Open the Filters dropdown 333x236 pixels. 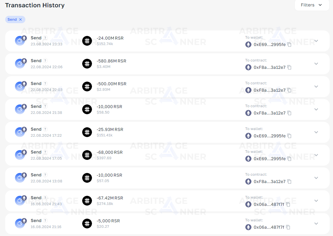tap(312, 5)
